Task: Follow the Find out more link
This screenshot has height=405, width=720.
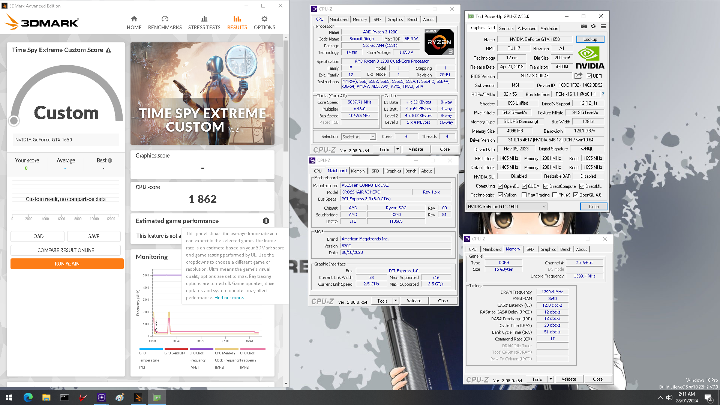Action: tap(229, 298)
